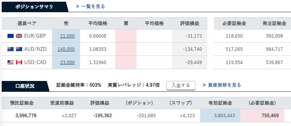Click the 資産推移を見る link
Image resolution: width=291 pixels, height=126 pixels.
pyautogui.click(x=222, y=85)
